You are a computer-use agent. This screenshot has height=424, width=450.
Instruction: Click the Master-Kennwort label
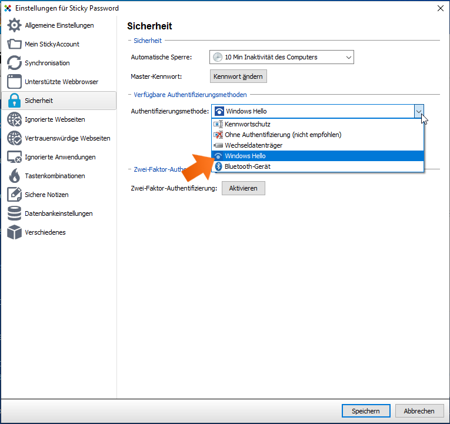coord(156,76)
